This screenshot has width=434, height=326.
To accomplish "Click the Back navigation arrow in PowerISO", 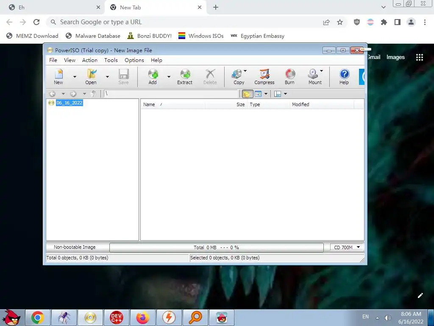I will 52,94.
